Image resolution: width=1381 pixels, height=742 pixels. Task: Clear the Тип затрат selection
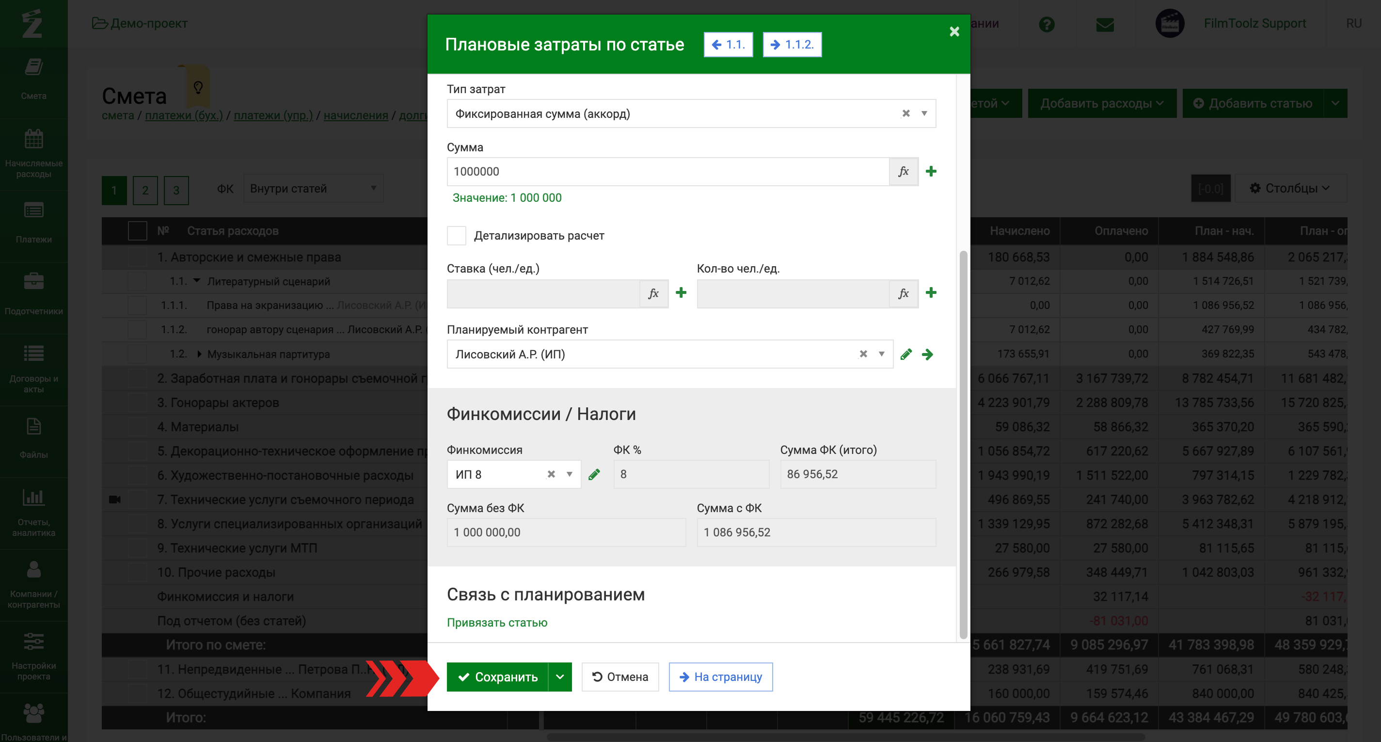coord(906,113)
